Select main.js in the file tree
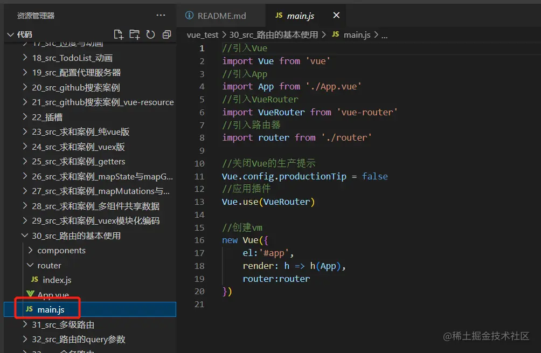Viewport: 541px width, 353px height. pyautogui.click(x=89, y=309)
